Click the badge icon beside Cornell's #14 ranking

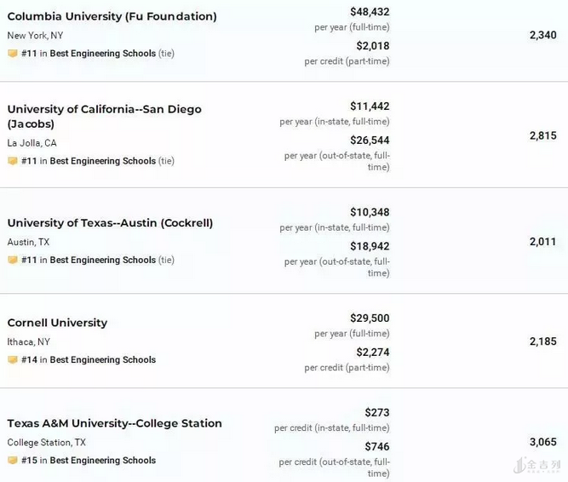pyautogui.click(x=13, y=360)
